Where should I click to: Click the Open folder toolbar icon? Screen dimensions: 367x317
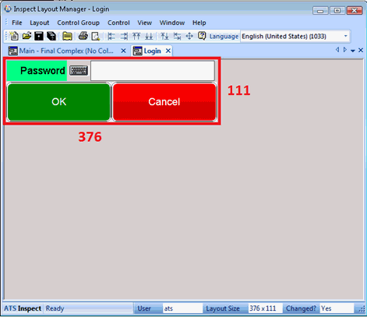click(26, 36)
